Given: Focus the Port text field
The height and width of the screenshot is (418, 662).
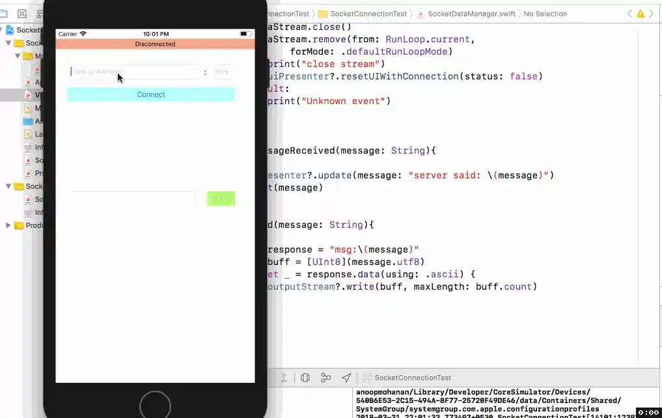Looking at the screenshot, I should click(x=223, y=72).
